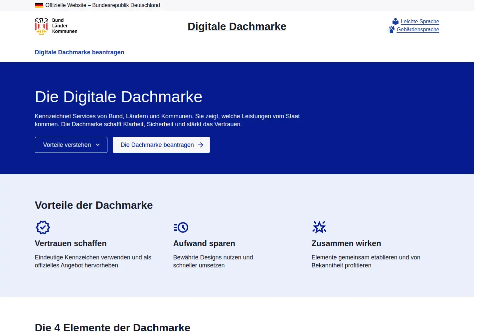
Task: Click the Aufwand sparen heading
Action: click(x=204, y=243)
